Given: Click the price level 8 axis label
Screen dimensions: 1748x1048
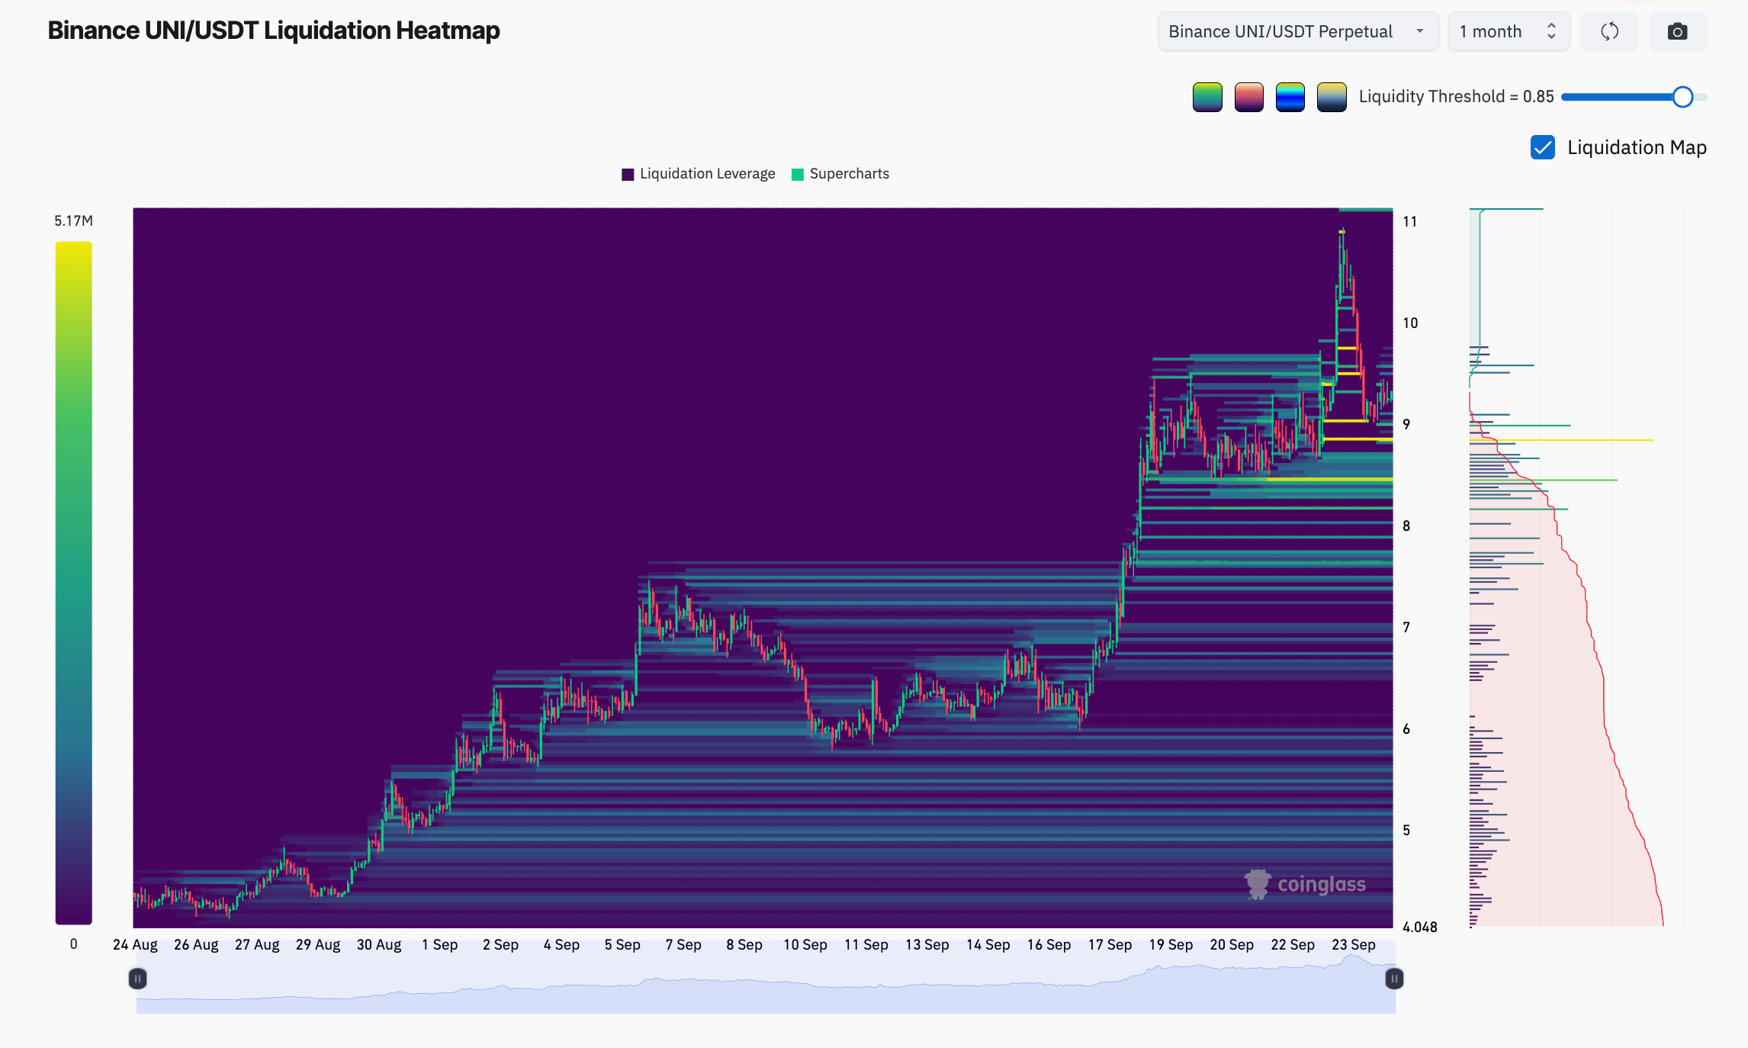Looking at the screenshot, I should point(1406,526).
